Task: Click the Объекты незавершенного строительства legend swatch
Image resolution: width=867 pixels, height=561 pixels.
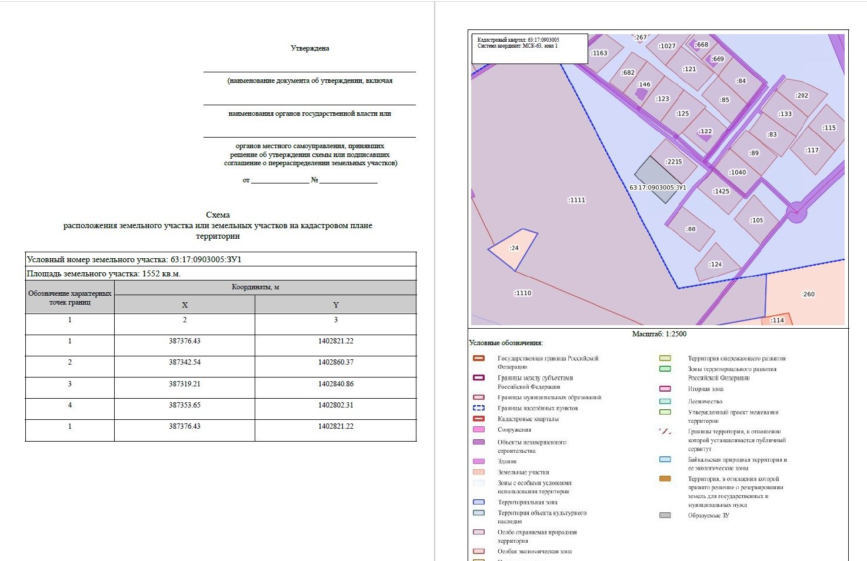Action: tap(479, 442)
